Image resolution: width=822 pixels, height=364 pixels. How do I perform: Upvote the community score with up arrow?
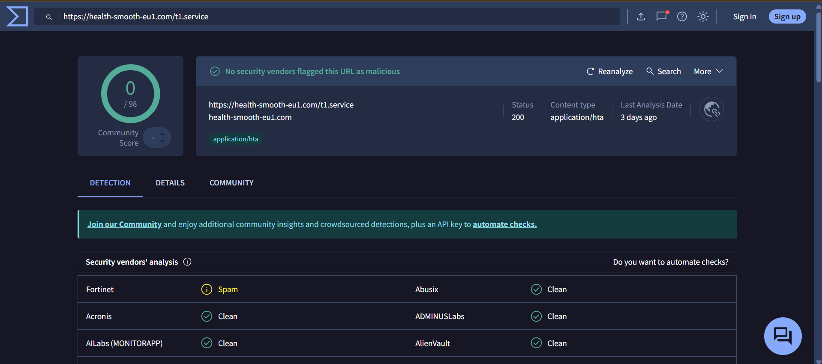tap(163, 134)
